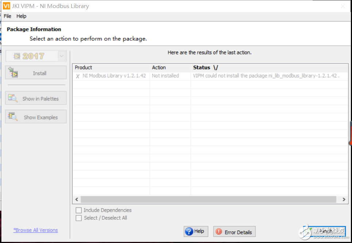Select the NI Modbus Library v1.2.1.42 row
Screen dimensions: 352x243
pyautogui.click(x=210, y=76)
